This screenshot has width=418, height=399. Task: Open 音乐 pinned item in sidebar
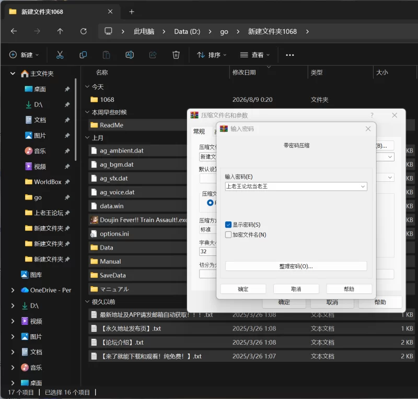(x=40, y=151)
